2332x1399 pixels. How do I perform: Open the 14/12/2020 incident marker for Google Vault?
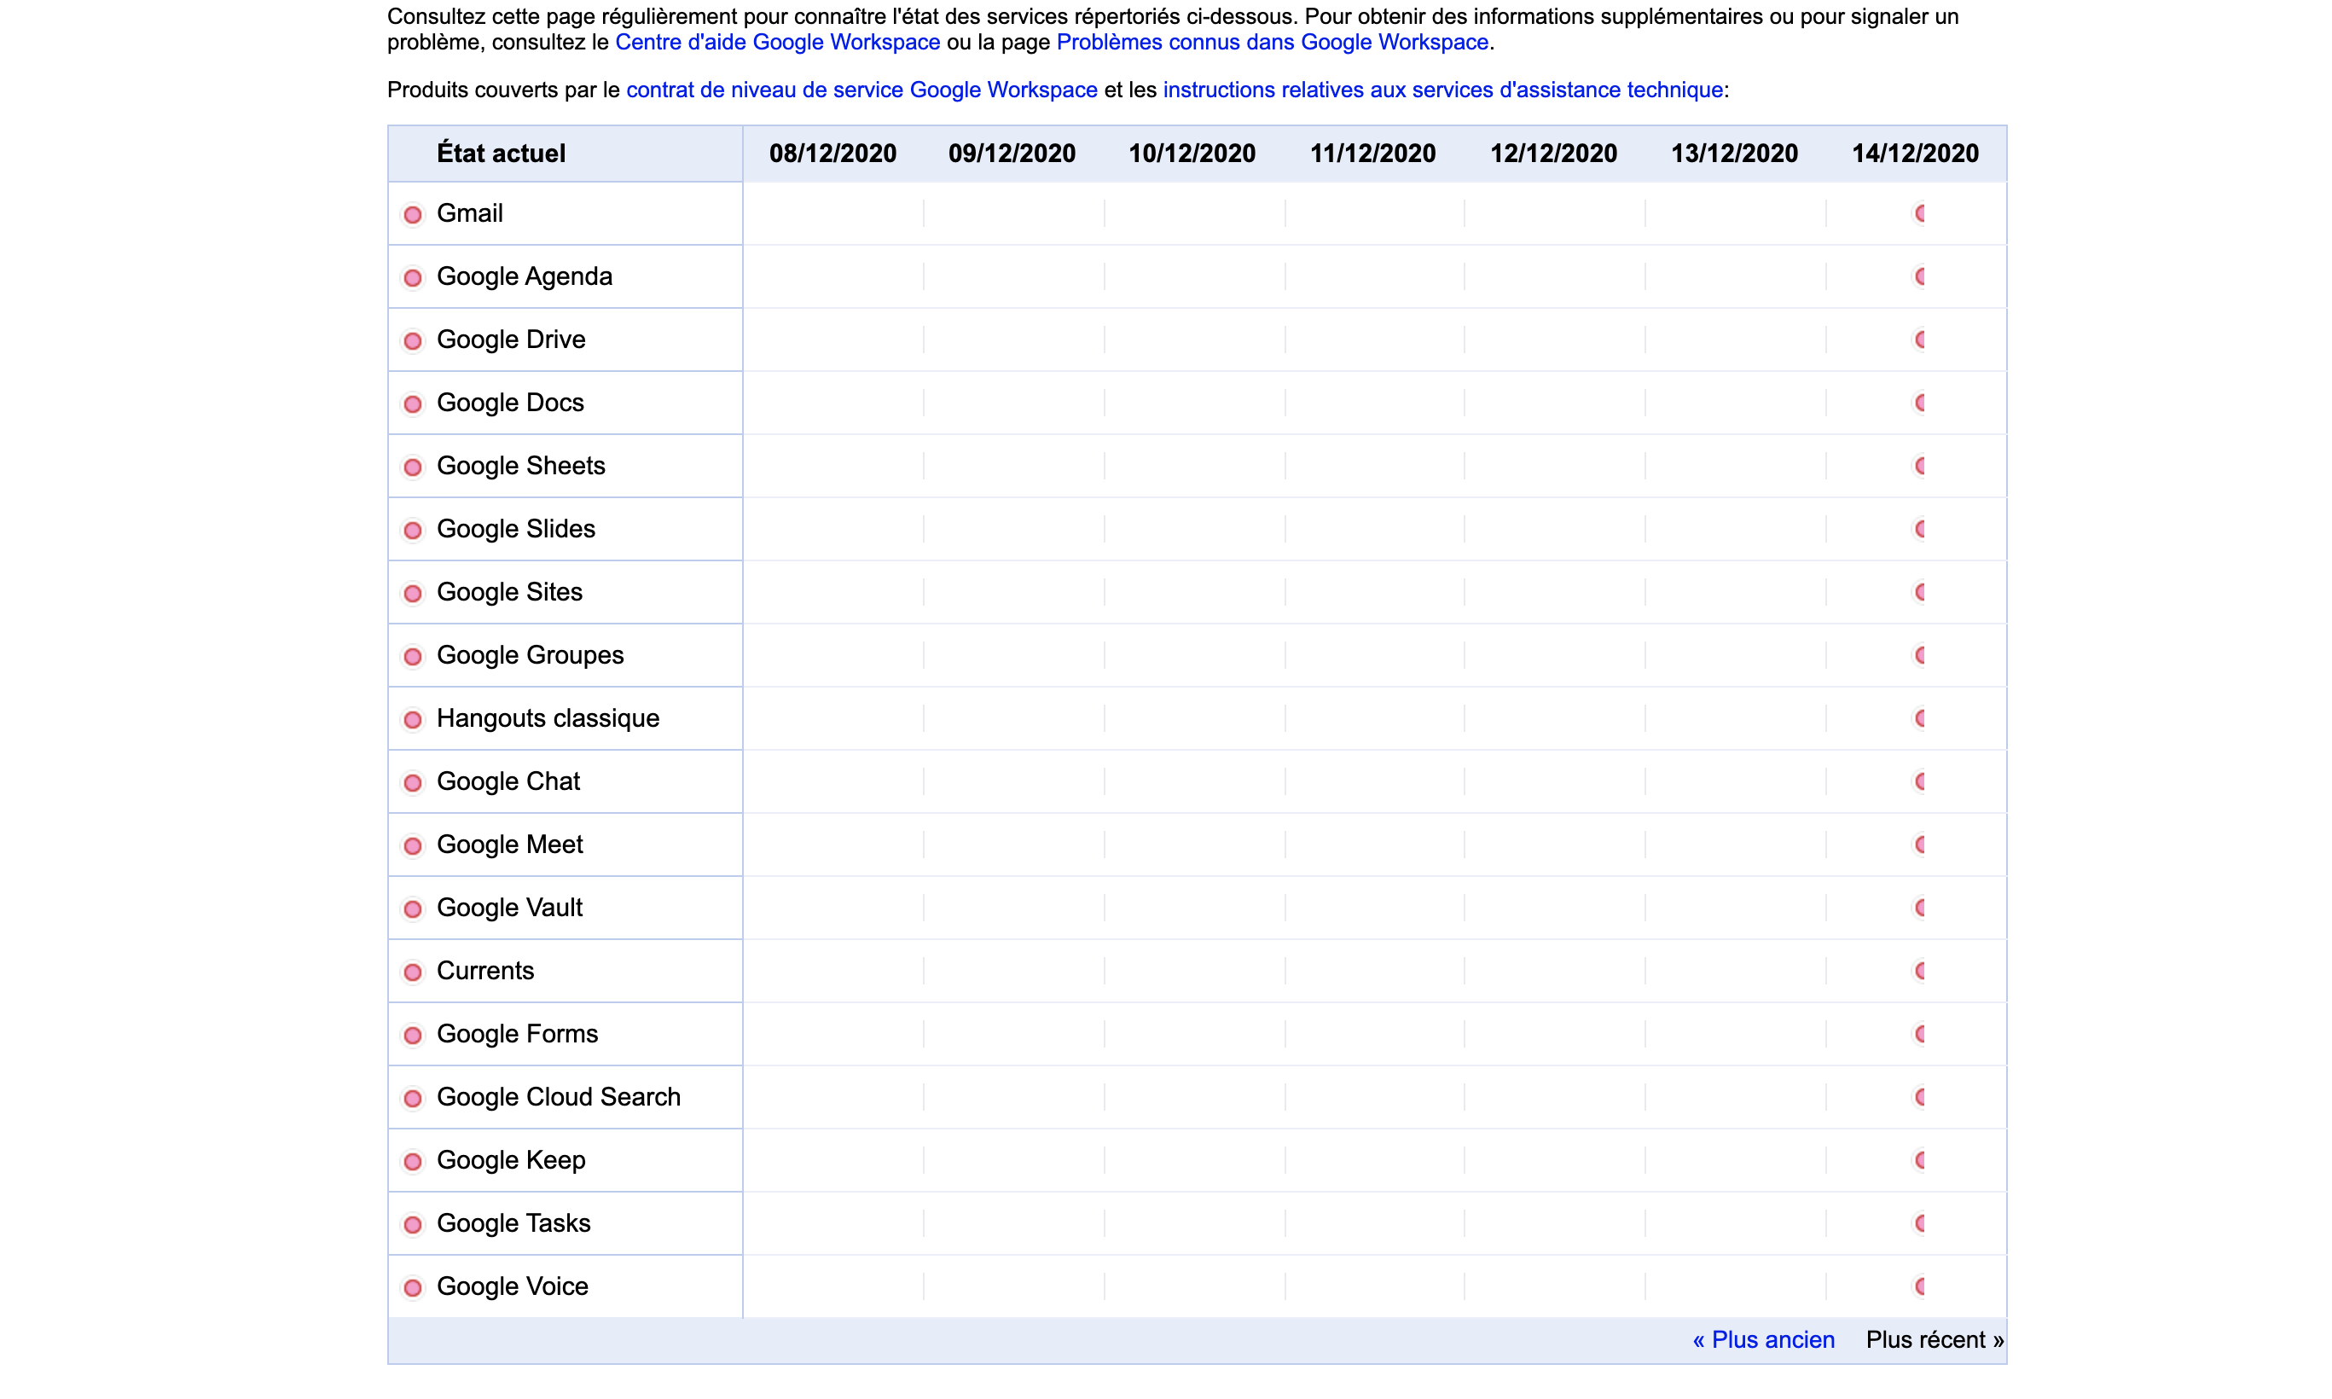point(1918,908)
